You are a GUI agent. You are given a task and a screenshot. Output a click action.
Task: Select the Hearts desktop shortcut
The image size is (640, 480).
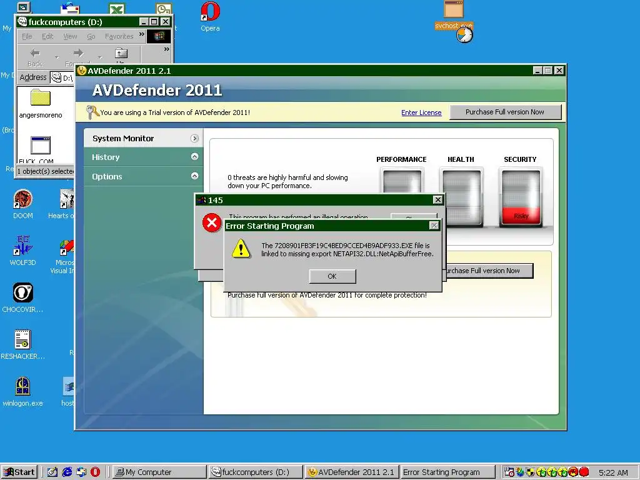click(61, 204)
